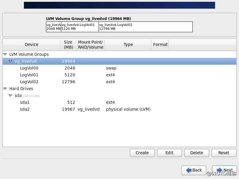This screenshot has width=239, height=179.
Task: Click the Type column header
Action: tap(128, 44)
